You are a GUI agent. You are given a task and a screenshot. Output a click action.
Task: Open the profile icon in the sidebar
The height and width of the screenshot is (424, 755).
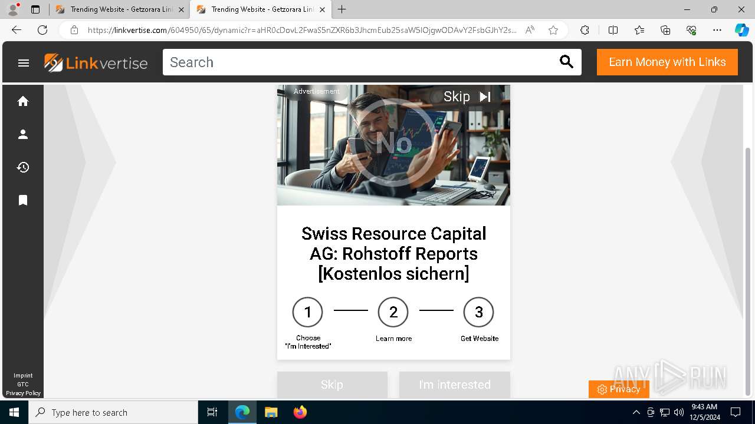(x=23, y=134)
